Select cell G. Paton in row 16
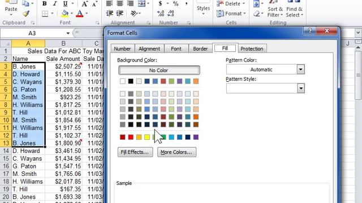The height and width of the screenshot is (203, 362). click(28, 166)
